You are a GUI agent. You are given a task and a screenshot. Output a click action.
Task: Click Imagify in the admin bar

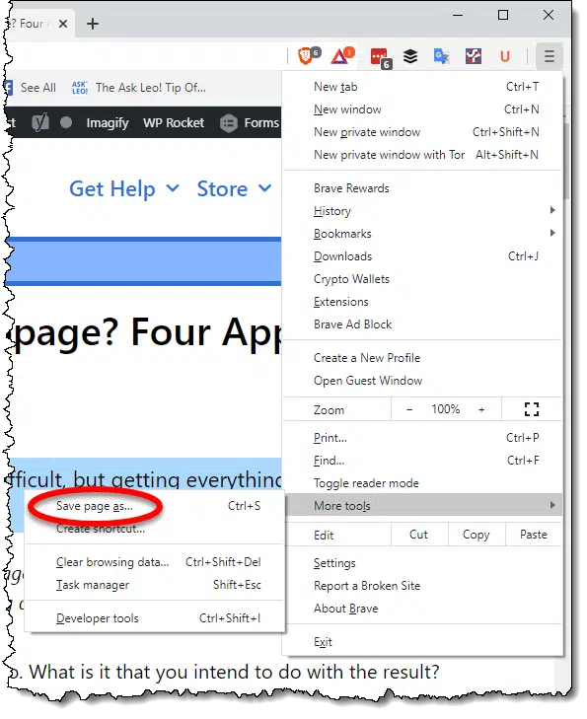pos(108,123)
